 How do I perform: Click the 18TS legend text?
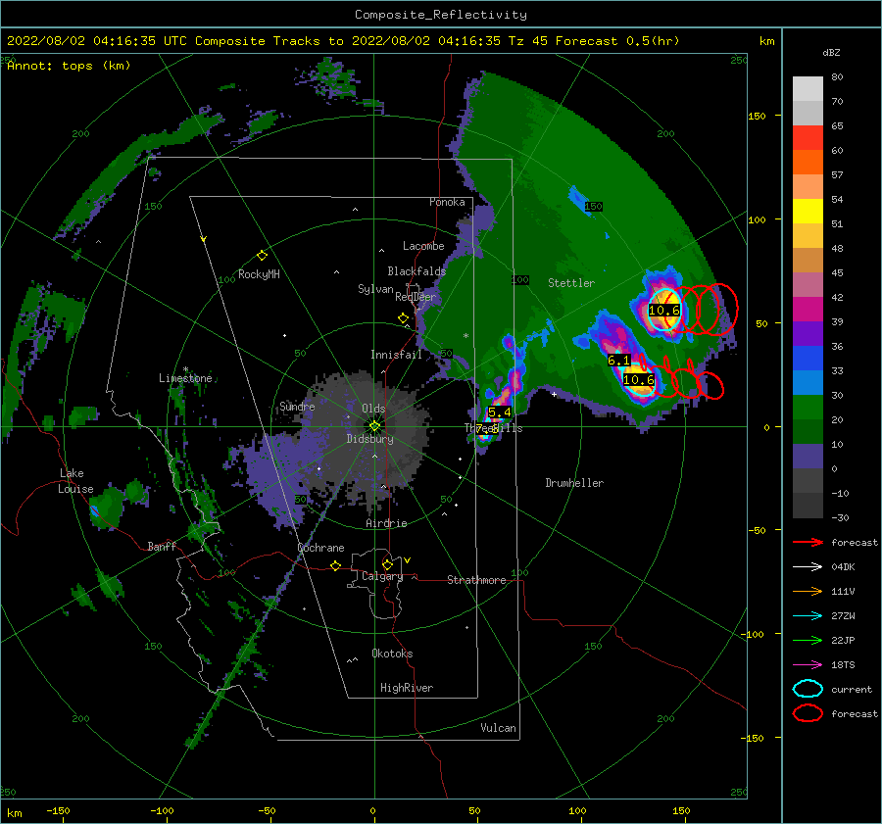[x=843, y=665]
